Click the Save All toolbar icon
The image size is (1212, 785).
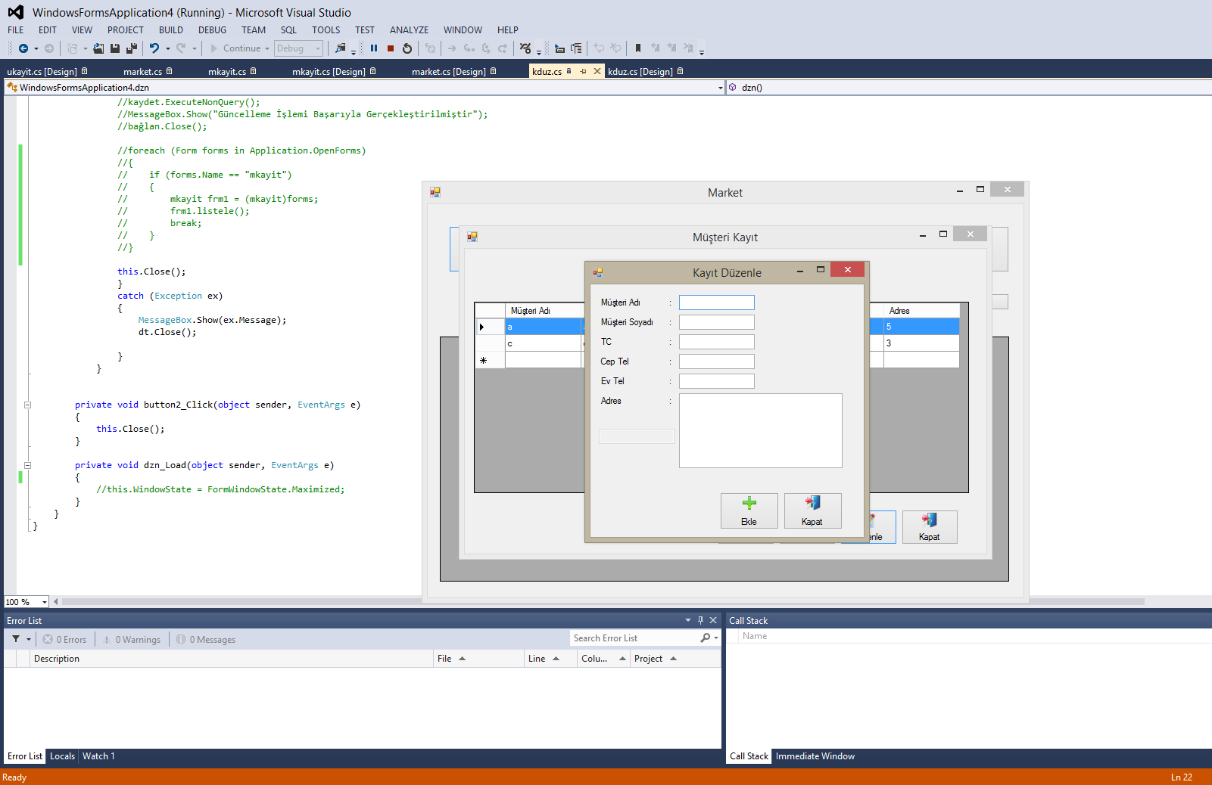132,48
